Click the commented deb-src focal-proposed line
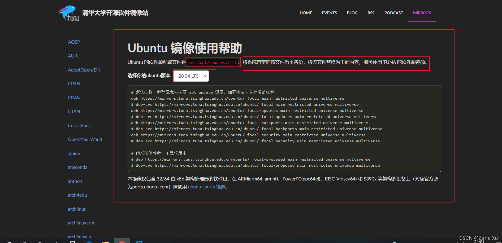This screenshot has height=243, width=502. point(256,165)
